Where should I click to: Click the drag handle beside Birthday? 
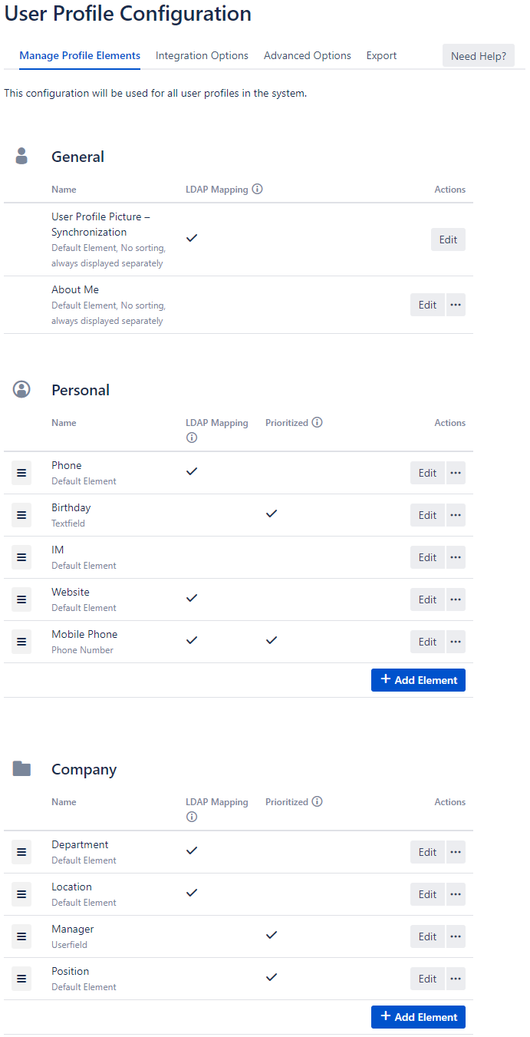21,515
